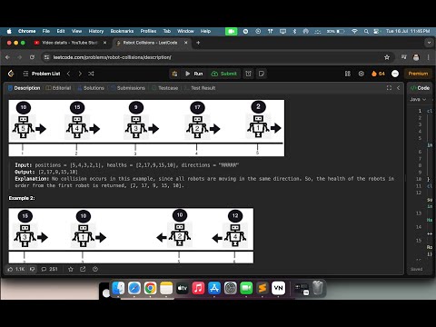The image size is (436, 327).
Task: Collapse the description panel with chevron
Action: click(x=399, y=88)
